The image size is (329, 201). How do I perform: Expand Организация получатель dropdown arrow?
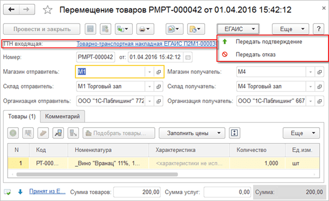pos(311,101)
